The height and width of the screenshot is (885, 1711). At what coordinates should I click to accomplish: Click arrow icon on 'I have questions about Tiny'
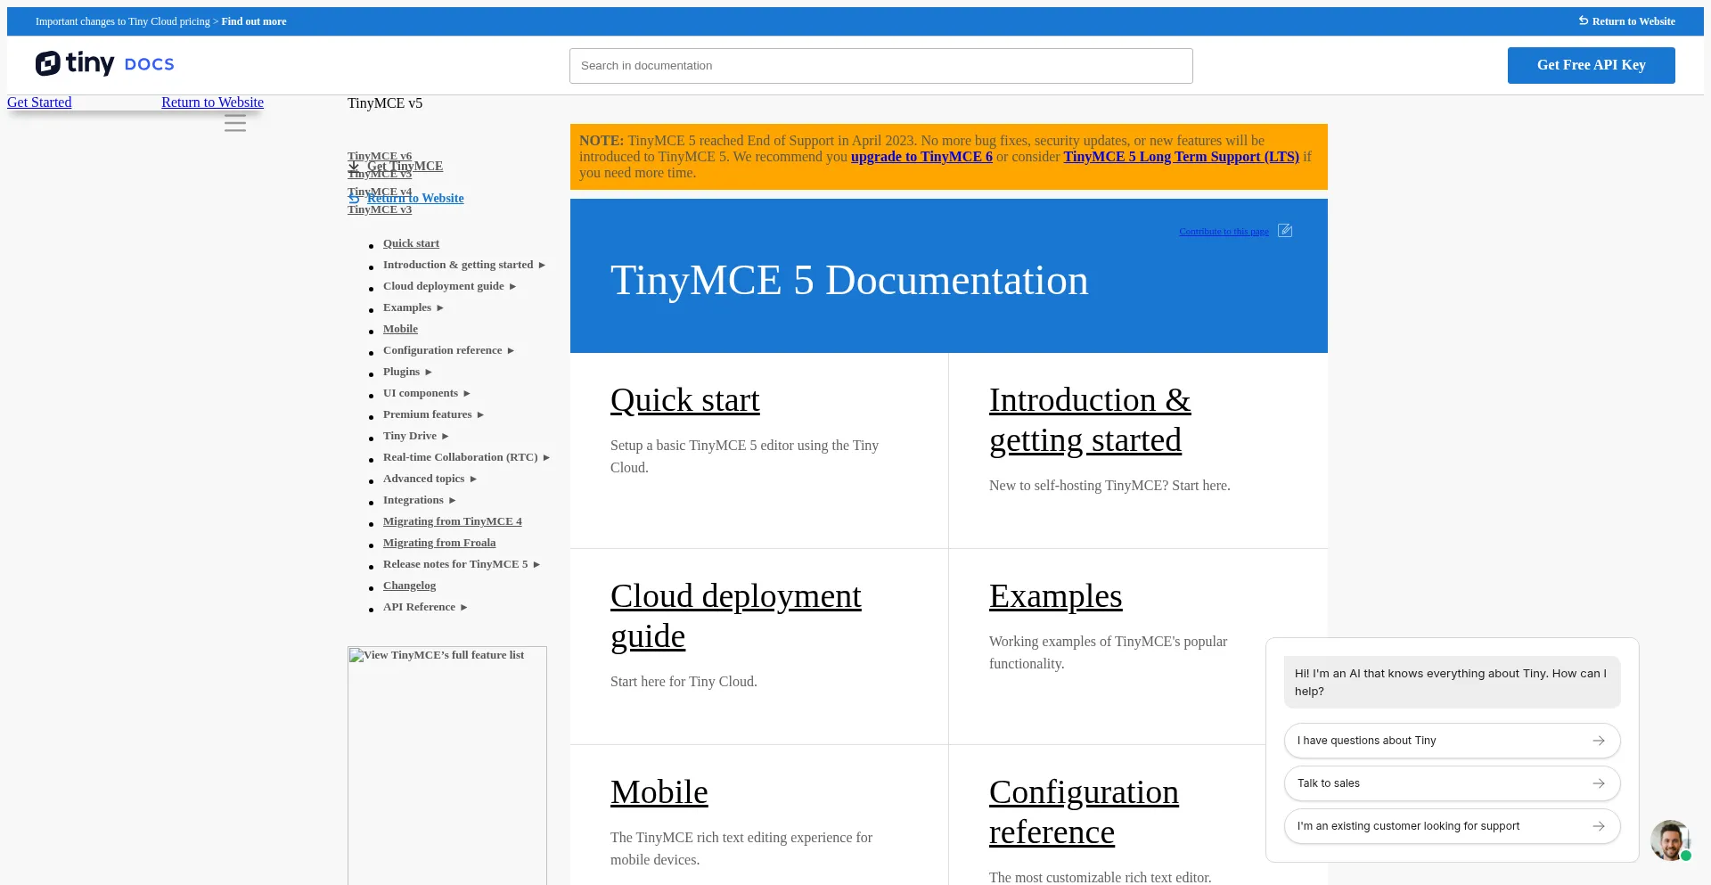coord(1599,741)
